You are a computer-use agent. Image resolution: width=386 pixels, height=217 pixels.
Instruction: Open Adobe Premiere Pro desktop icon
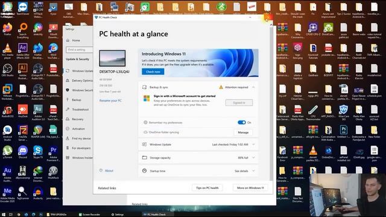point(54,153)
